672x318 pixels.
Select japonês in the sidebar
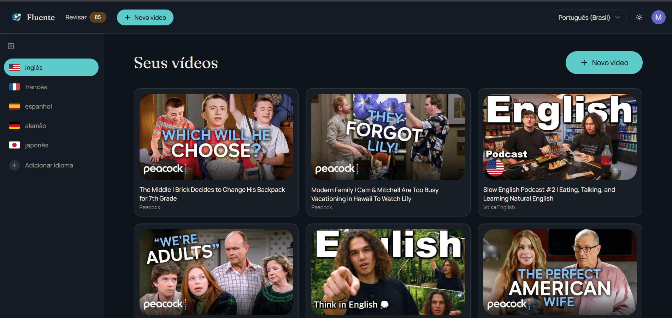click(51, 145)
